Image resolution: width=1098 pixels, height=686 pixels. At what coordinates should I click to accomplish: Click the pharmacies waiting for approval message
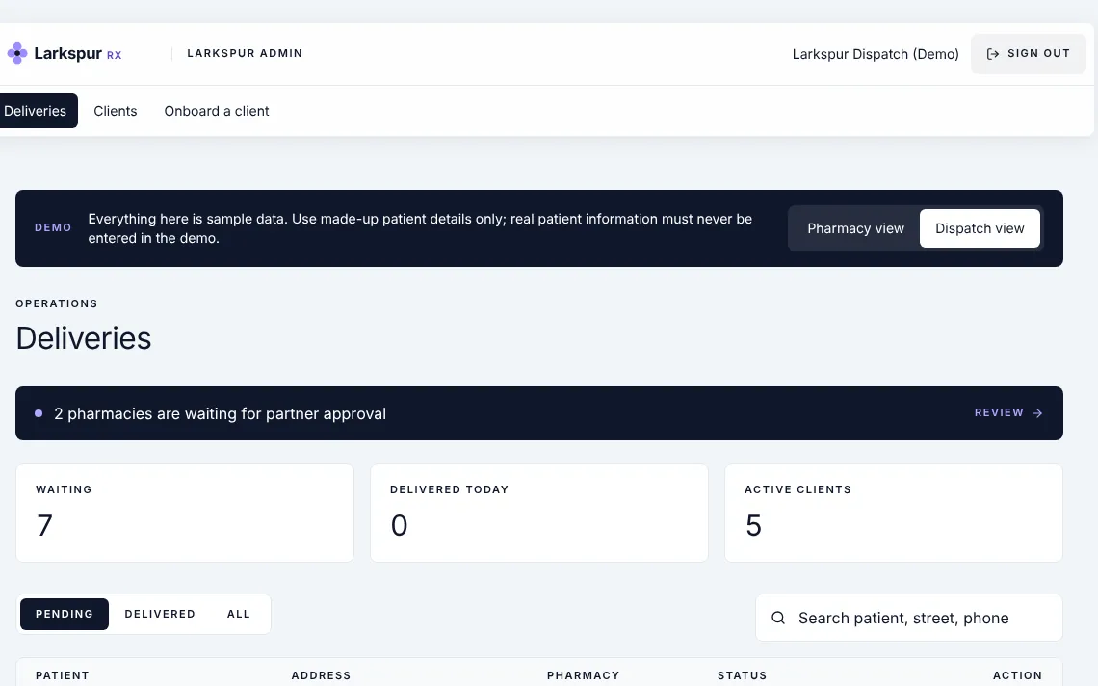click(x=220, y=413)
